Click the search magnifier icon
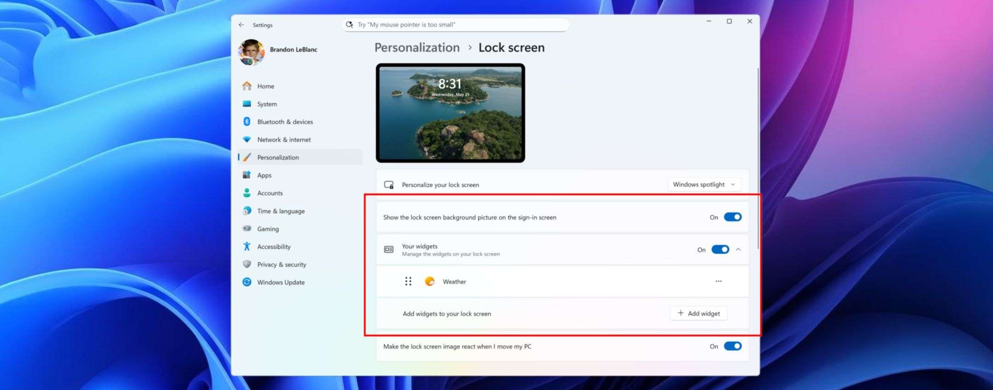Image resolution: width=993 pixels, height=390 pixels. pyautogui.click(x=349, y=24)
